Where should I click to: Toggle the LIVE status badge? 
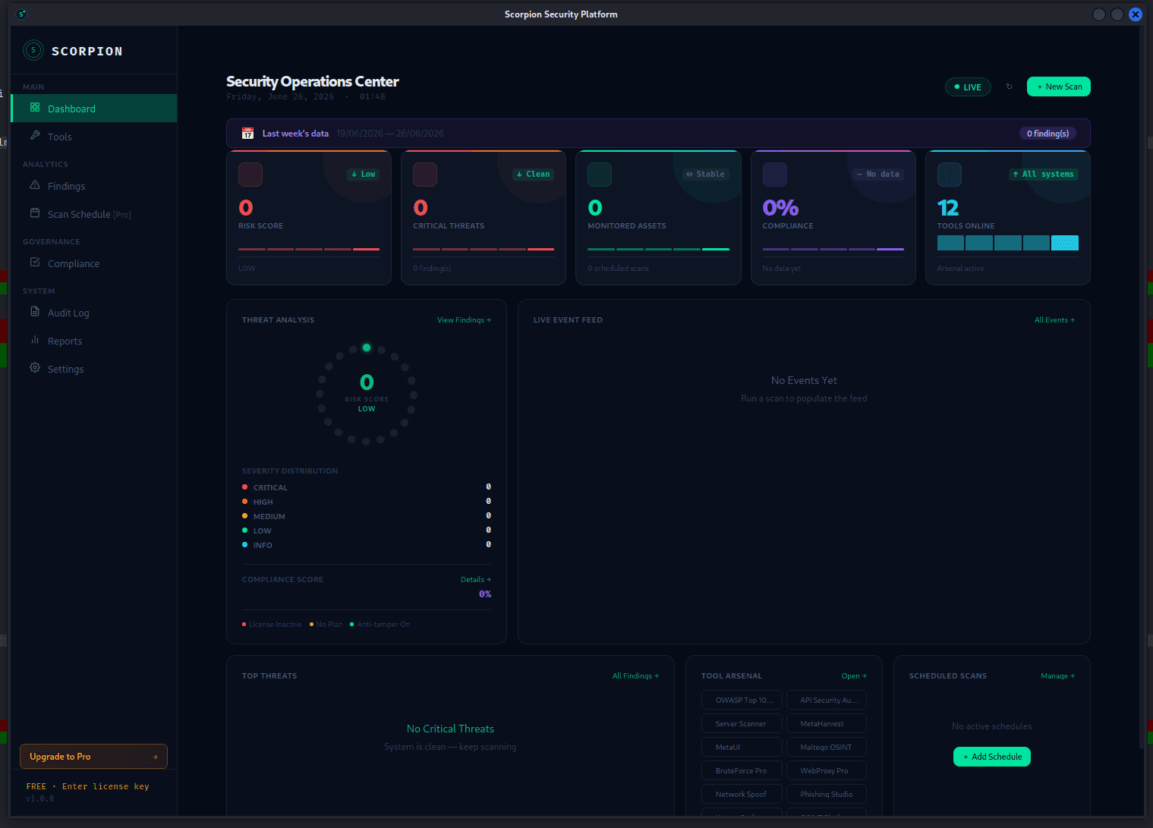(x=968, y=87)
